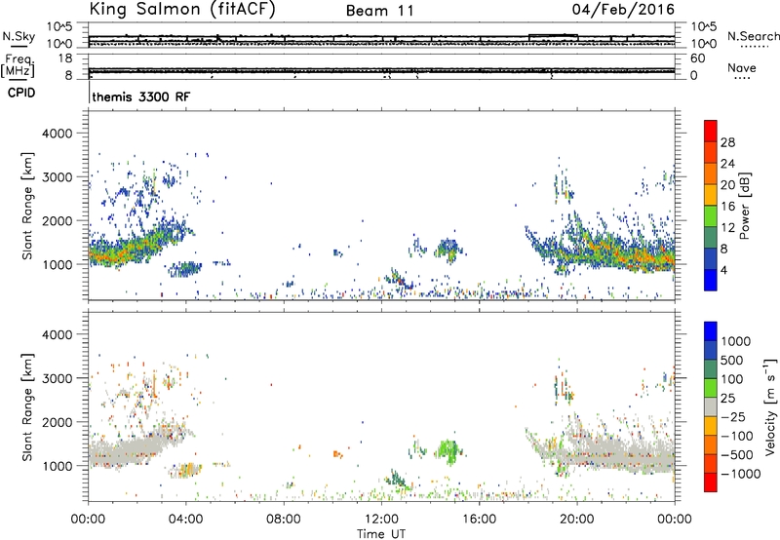Click the 'Slant Range [km]' label of velocity panel
780x540 pixels.
pyautogui.click(x=27, y=406)
